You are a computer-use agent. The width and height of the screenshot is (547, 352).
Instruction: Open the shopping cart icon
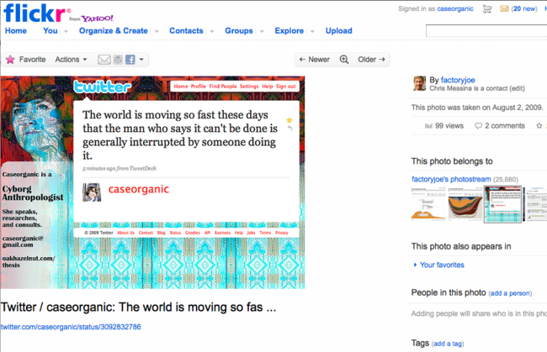(487, 9)
